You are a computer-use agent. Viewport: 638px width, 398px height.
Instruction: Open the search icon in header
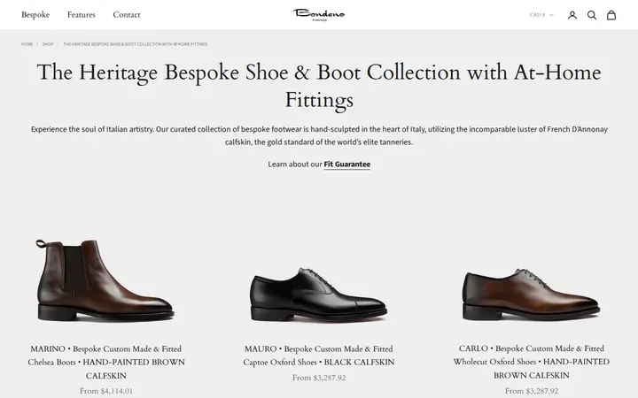592,15
